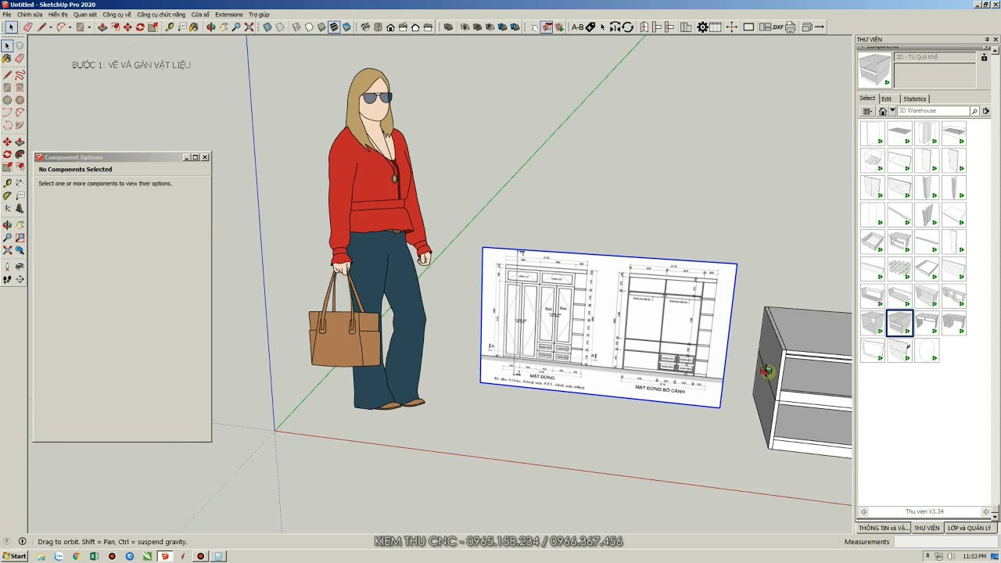The width and height of the screenshot is (1001, 563).
Task: Click the 2D floor-plan drawing image in viewport
Action: tap(608, 327)
